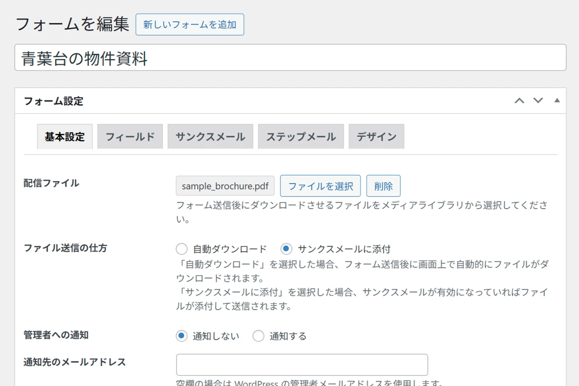Click the form title field 青葉台の物件資料

pyautogui.click(x=290, y=57)
